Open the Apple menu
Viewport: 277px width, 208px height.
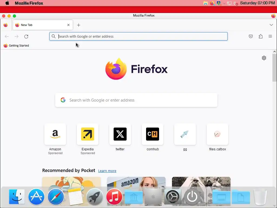(x=7, y=3)
